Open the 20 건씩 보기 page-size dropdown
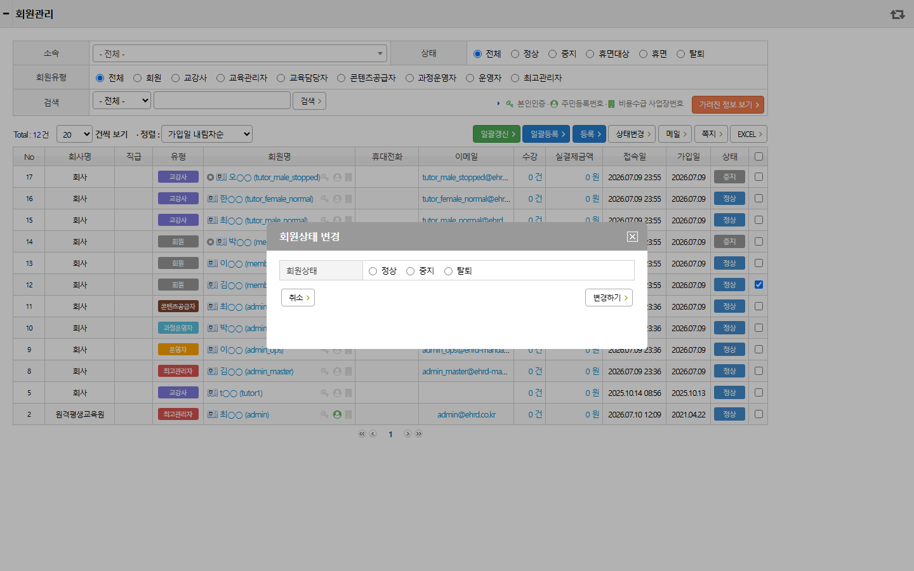 tap(74, 135)
